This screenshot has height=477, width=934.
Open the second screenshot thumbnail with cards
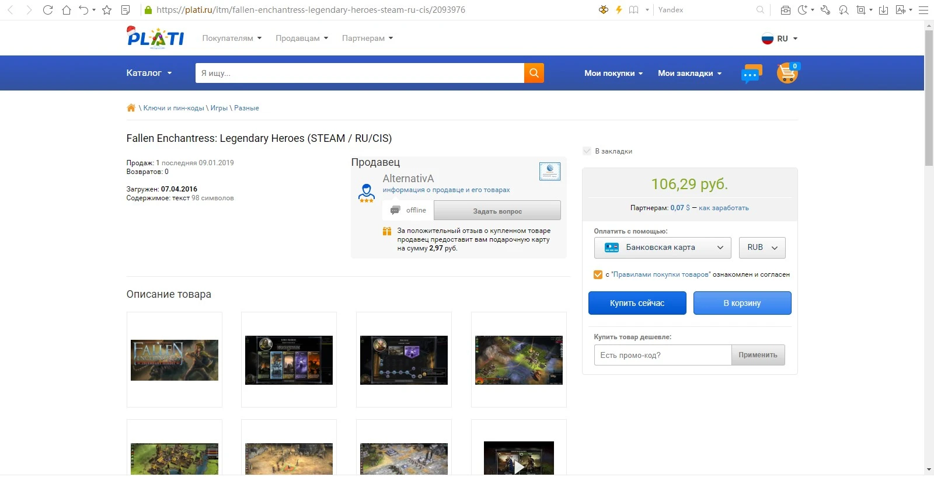pyautogui.click(x=289, y=360)
